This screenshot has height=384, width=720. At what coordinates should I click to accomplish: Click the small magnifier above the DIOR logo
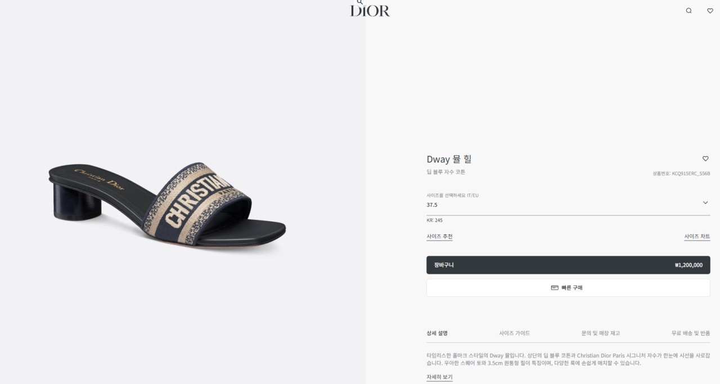[360, 2]
